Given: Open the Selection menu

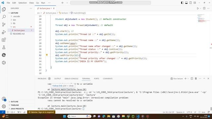Looking at the screenshot, I should tap(23, 3).
